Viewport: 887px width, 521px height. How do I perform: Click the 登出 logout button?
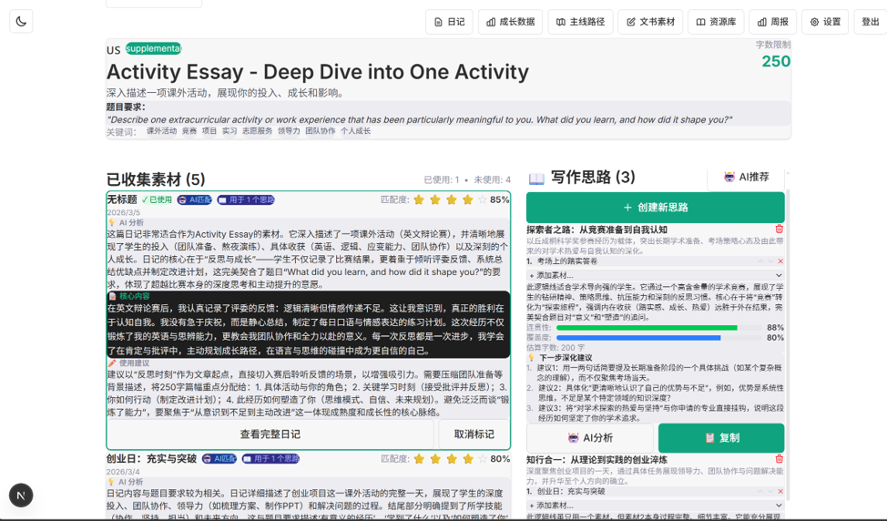871,22
